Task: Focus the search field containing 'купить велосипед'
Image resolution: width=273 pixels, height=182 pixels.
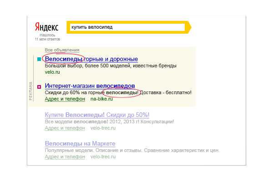Action: click(x=127, y=27)
